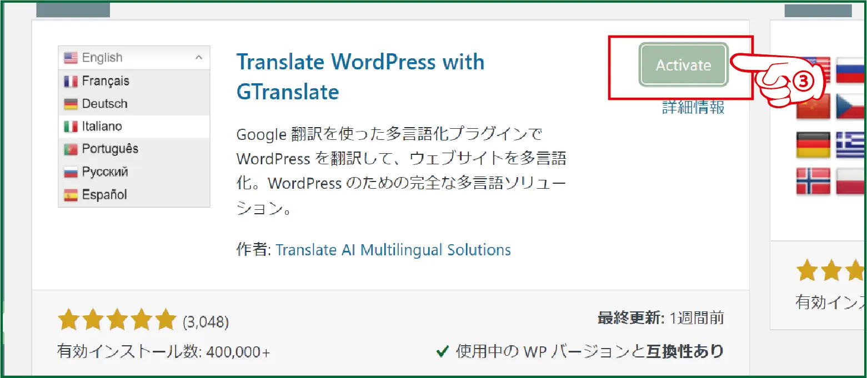Open the Translate WordPress with GTranslate title

[x=360, y=77]
